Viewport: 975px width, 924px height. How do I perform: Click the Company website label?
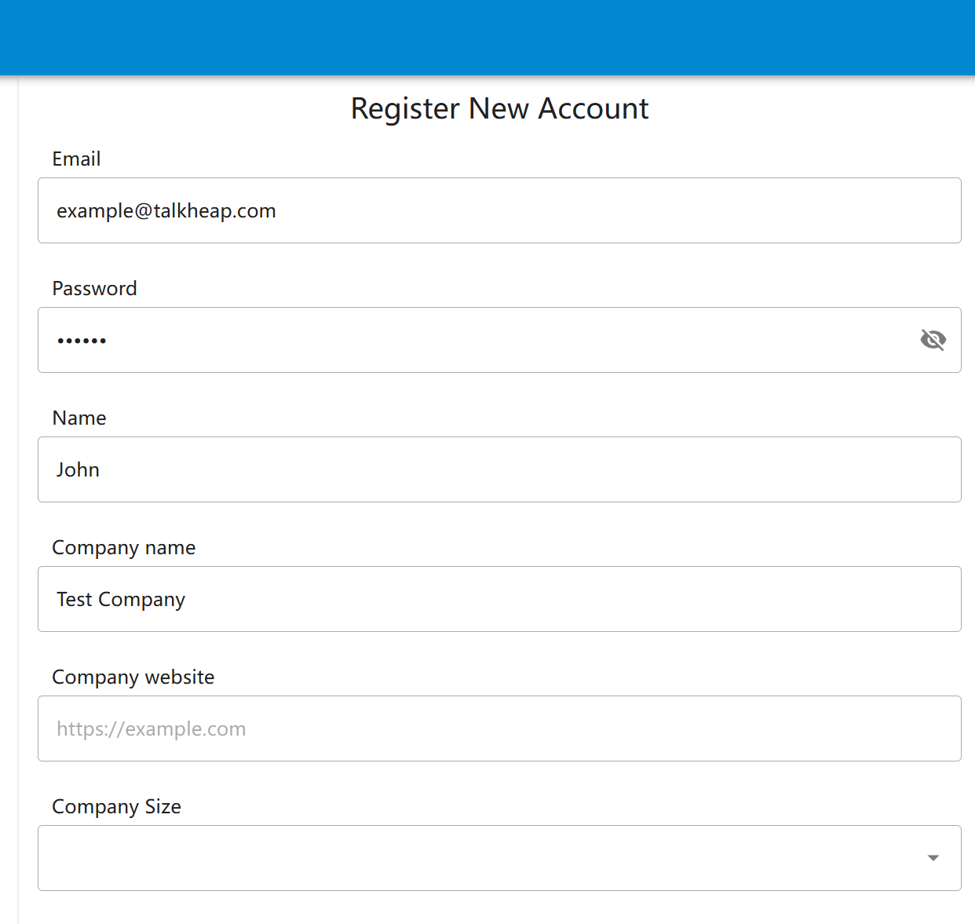tap(133, 677)
